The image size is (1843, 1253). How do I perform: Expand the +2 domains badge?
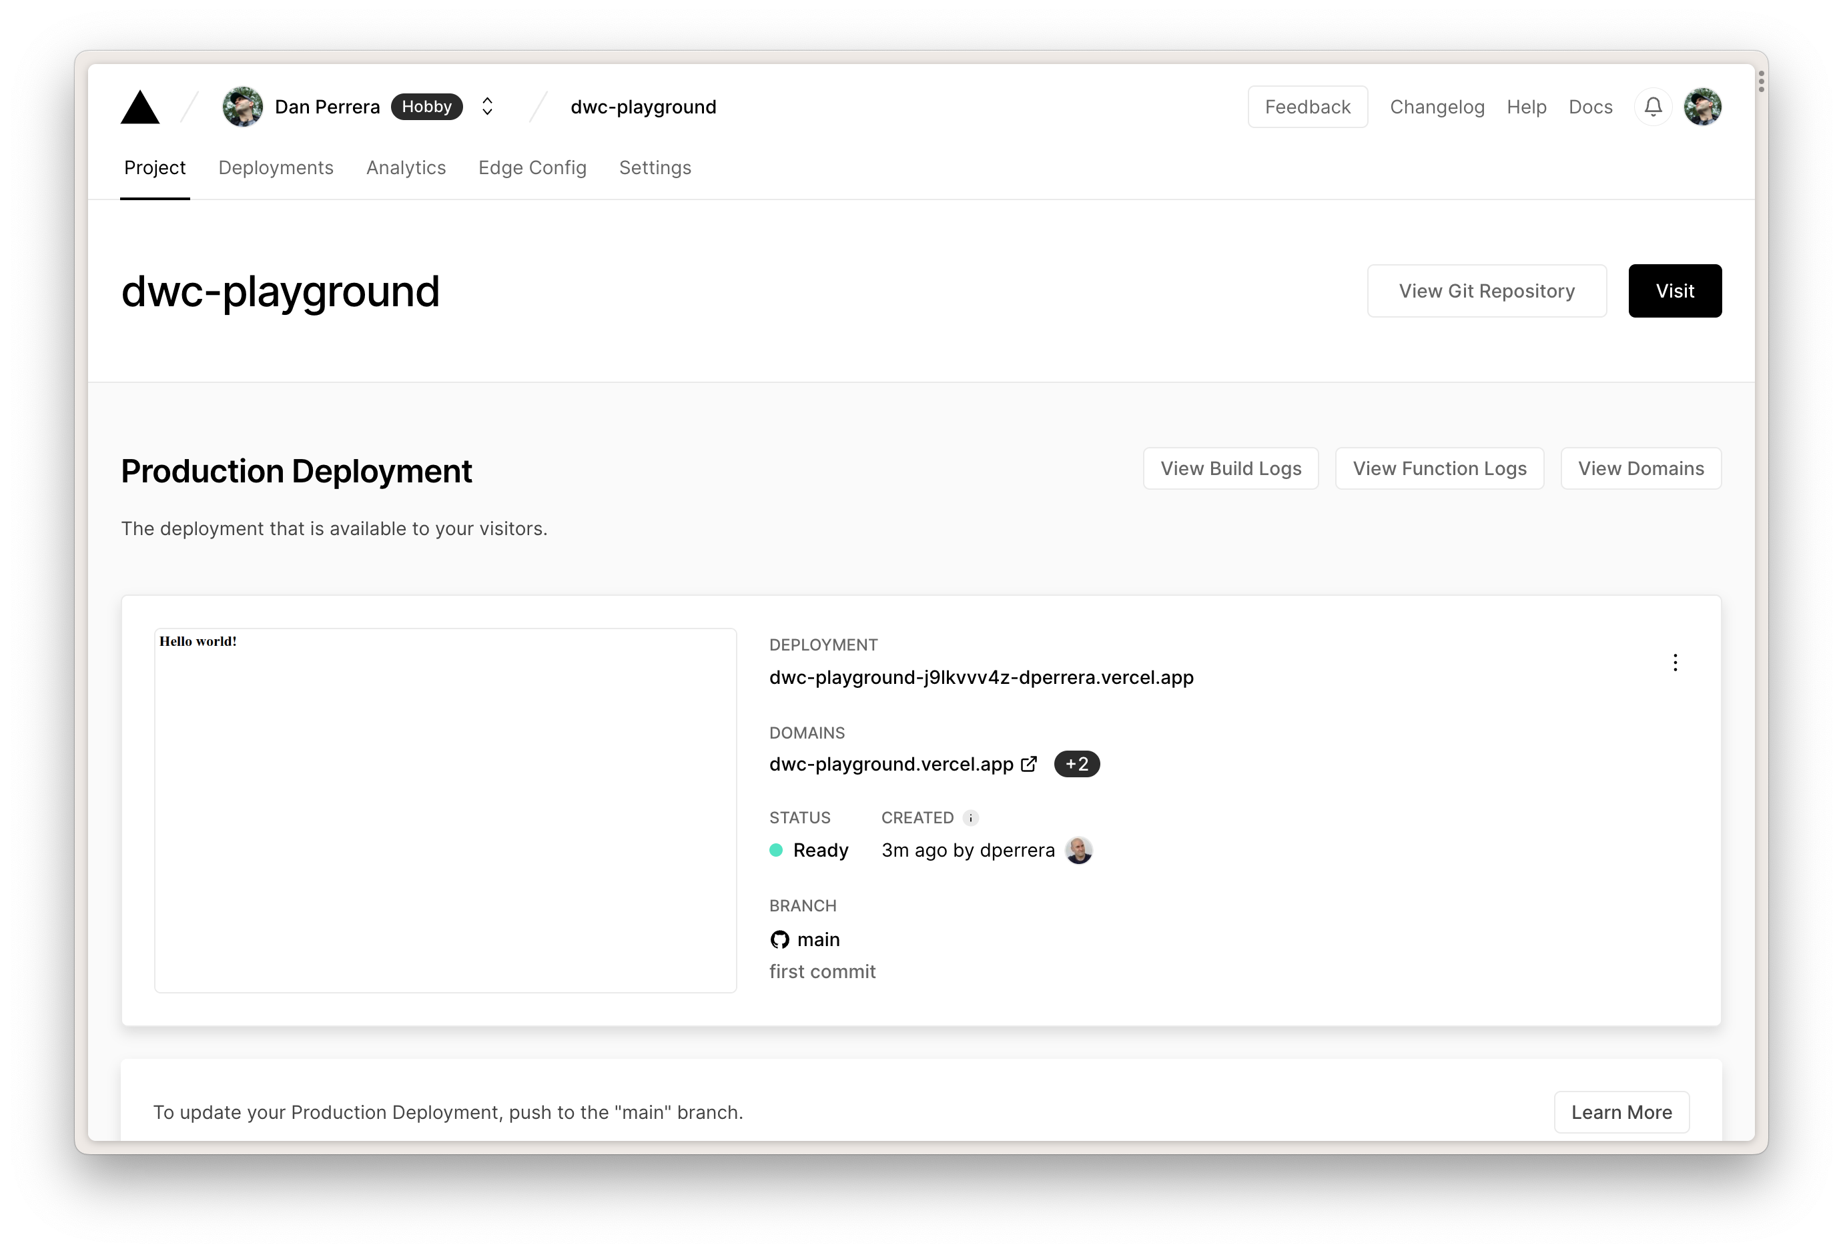click(1076, 764)
